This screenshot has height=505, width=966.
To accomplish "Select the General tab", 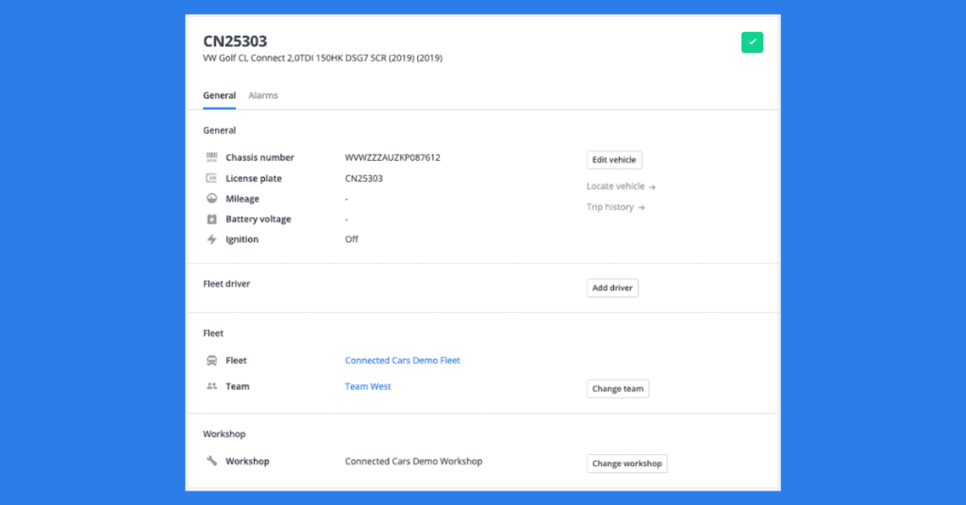I will 219,95.
